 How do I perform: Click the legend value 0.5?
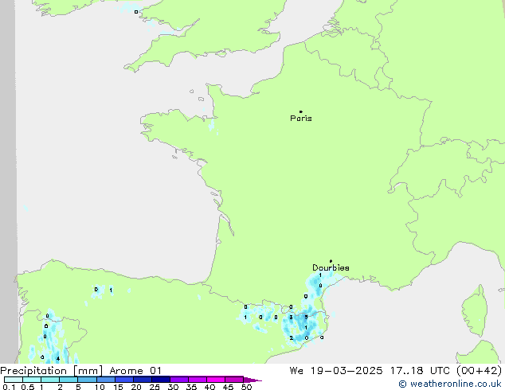28,387
